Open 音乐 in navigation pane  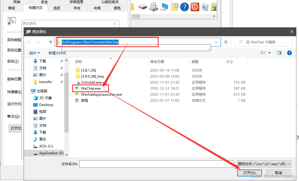43,139
